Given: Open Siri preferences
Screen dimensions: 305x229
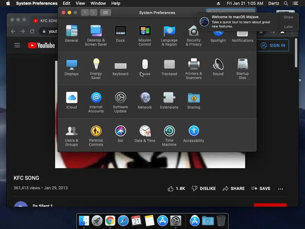Looking at the screenshot, I should 120,134.
